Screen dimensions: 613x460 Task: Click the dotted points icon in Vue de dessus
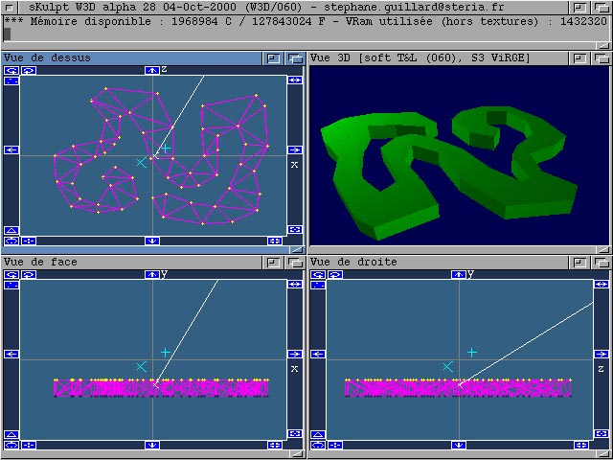pyautogui.click(x=11, y=80)
